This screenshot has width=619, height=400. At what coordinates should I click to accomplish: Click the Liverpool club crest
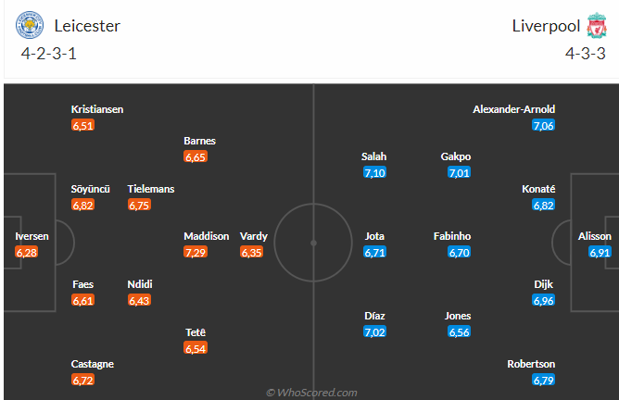coord(597,25)
